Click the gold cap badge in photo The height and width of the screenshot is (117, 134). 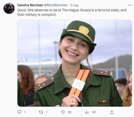[84, 30]
